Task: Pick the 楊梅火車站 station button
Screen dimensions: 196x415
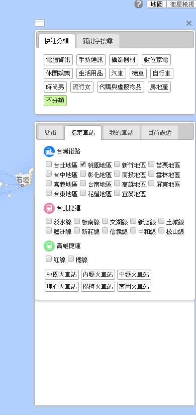Action: click(x=98, y=287)
